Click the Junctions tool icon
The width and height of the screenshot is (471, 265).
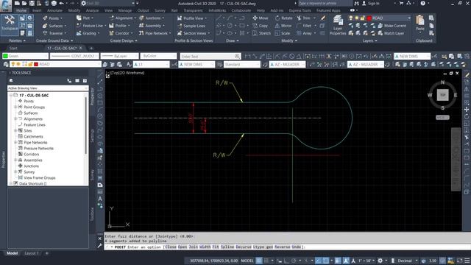[x=141, y=18]
